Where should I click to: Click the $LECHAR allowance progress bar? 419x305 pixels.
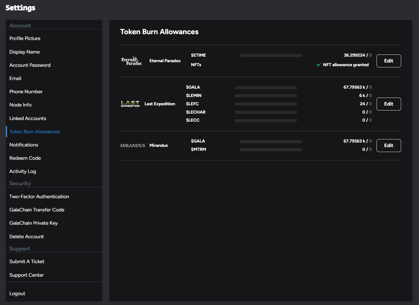coord(266,112)
